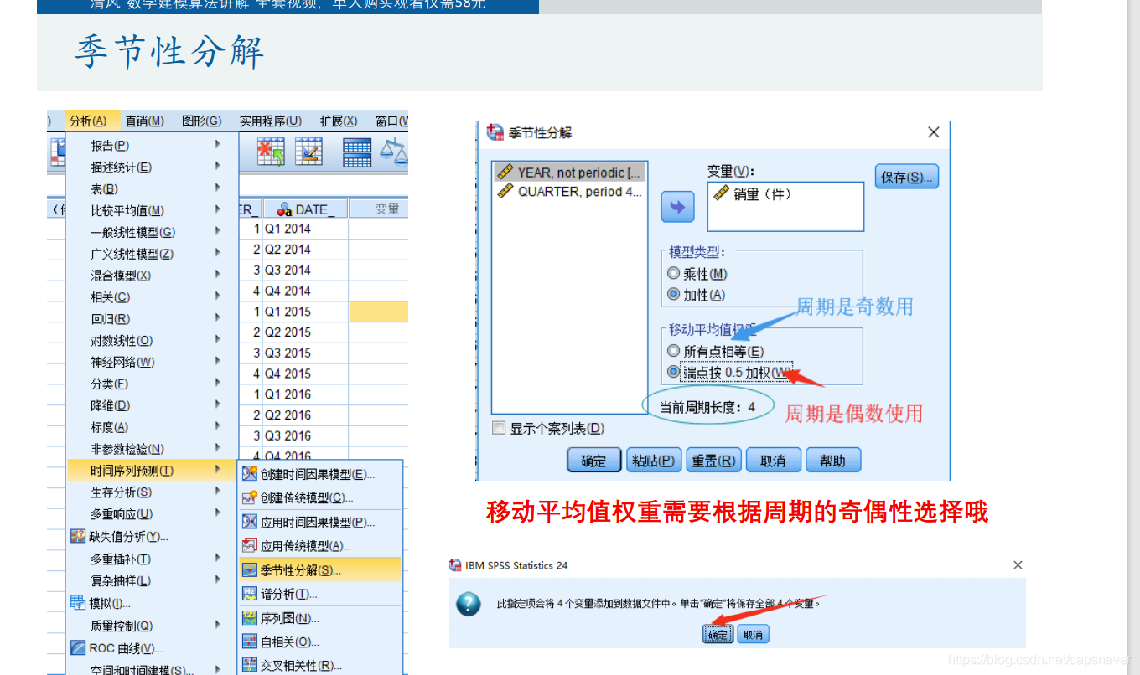
Task: Click the 帮助 button
Action: click(832, 461)
